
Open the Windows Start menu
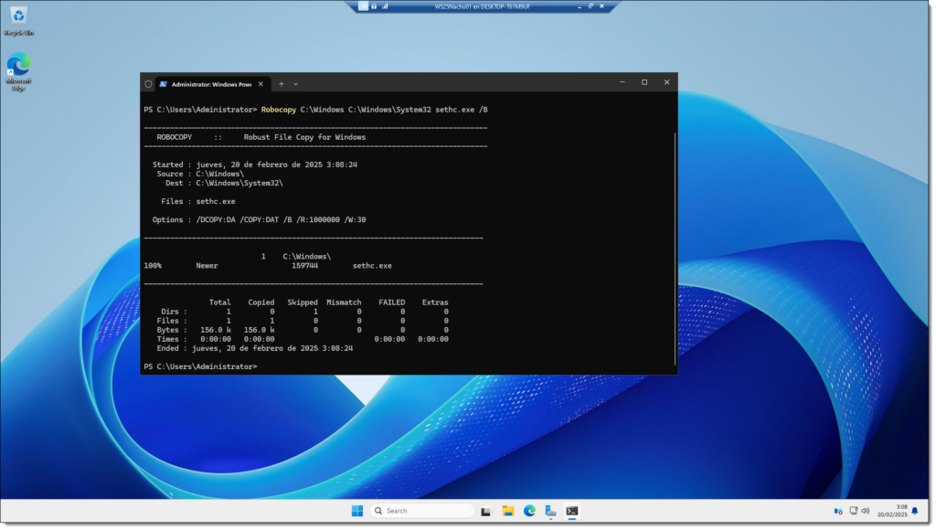tap(357, 511)
